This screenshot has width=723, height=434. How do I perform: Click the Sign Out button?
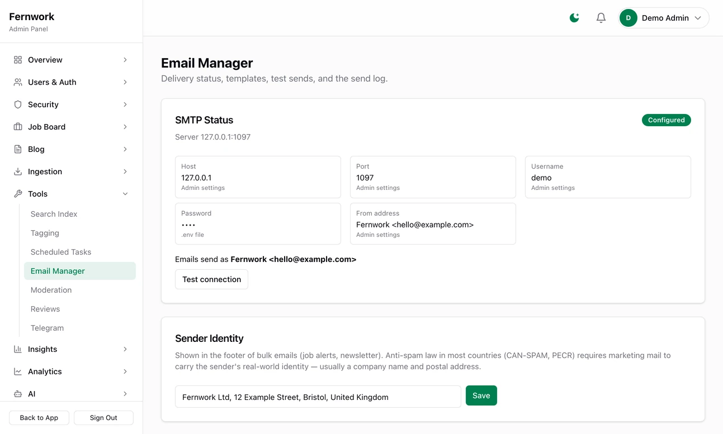coord(103,418)
